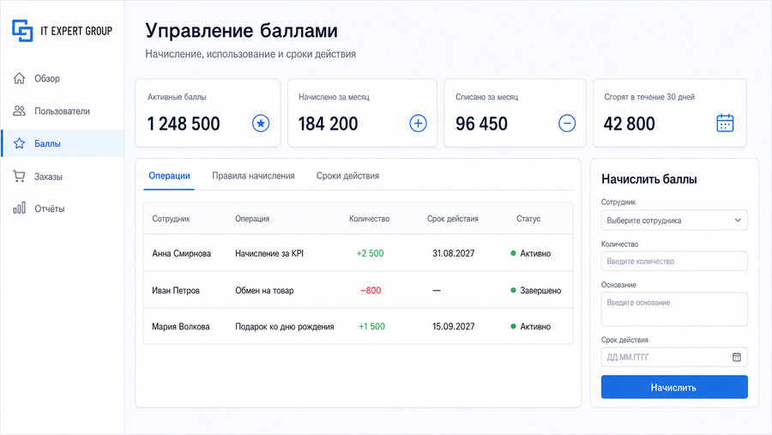Image resolution: width=772 pixels, height=435 pixels.
Task: Click calendar icon in Сгорят card
Action: 725,124
